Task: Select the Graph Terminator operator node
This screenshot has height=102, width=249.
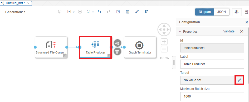Action: click(140, 47)
